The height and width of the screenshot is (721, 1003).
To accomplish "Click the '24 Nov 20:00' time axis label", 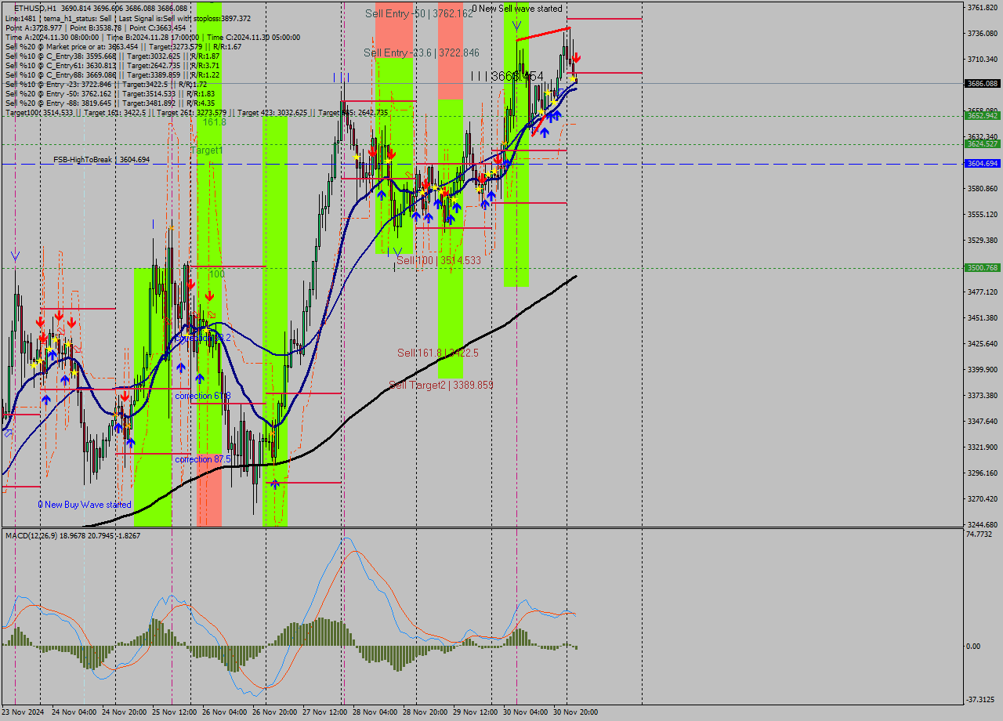I will (x=125, y=712).
